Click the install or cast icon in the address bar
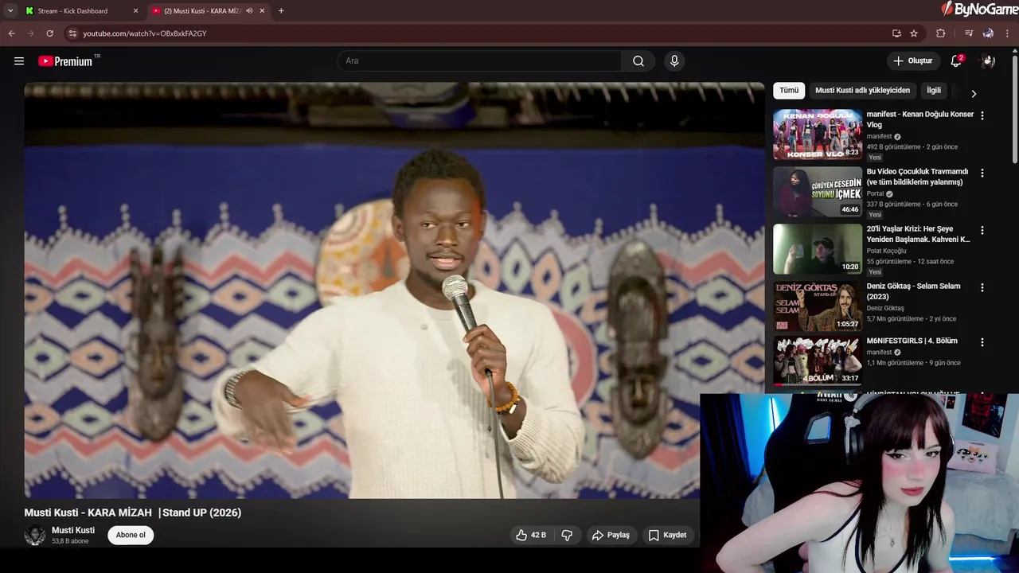Image resolution: width=1019 pixels, height=573 pixels. point(896,33)
